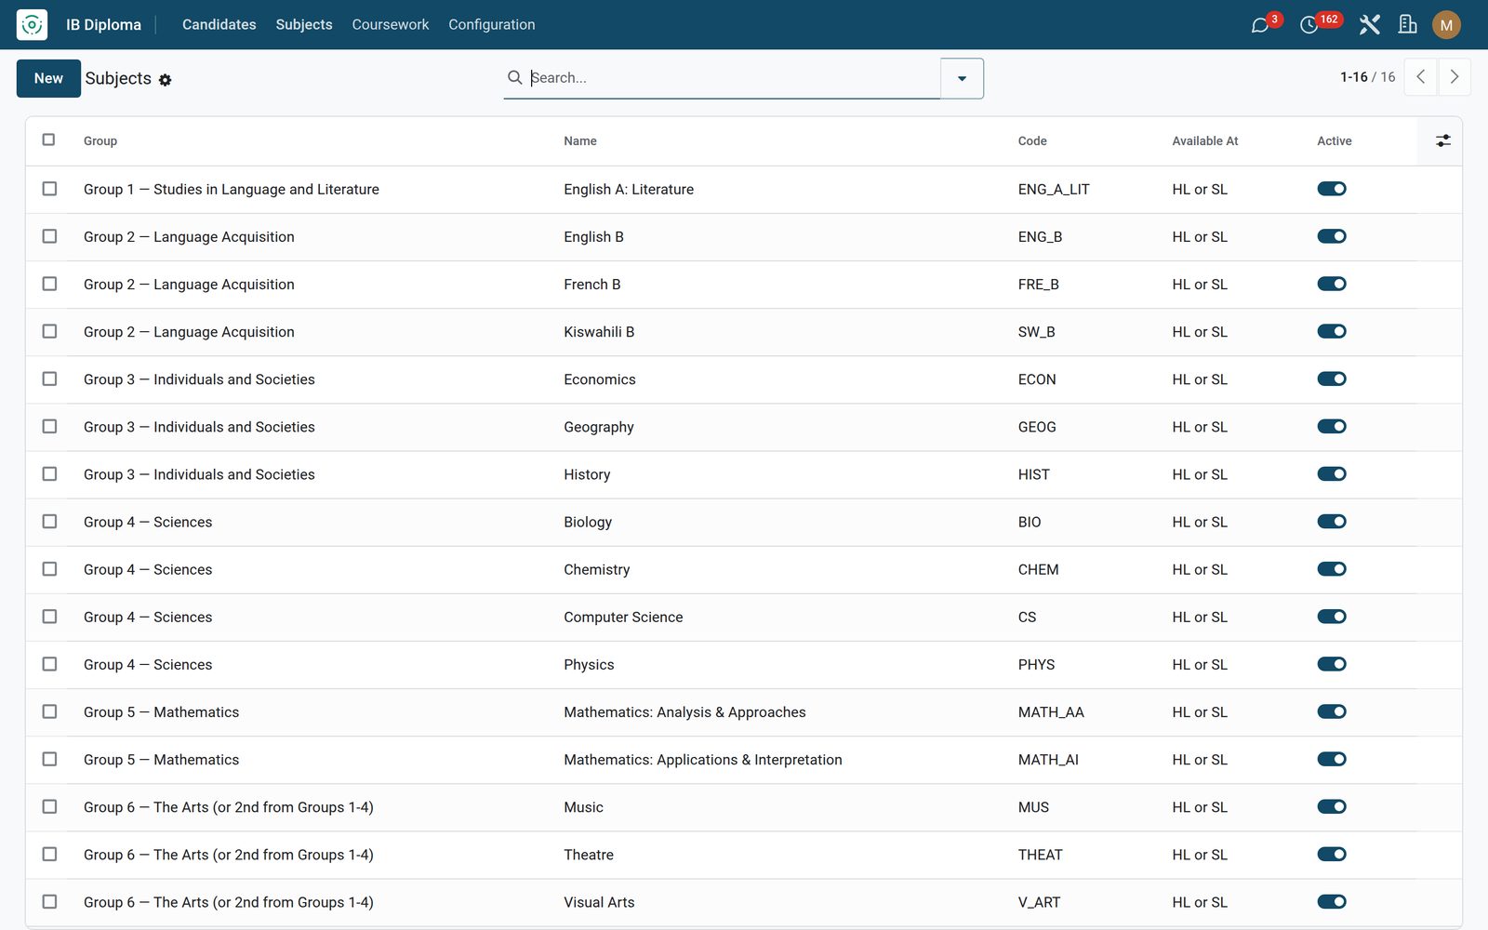Open the user avatar menu
Viewport: 1488px width, 930px height.
(1446, 25)
